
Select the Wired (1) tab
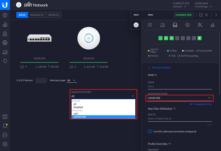53,15
